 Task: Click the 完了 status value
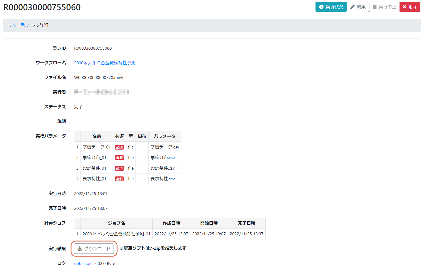tap(78, 107)
